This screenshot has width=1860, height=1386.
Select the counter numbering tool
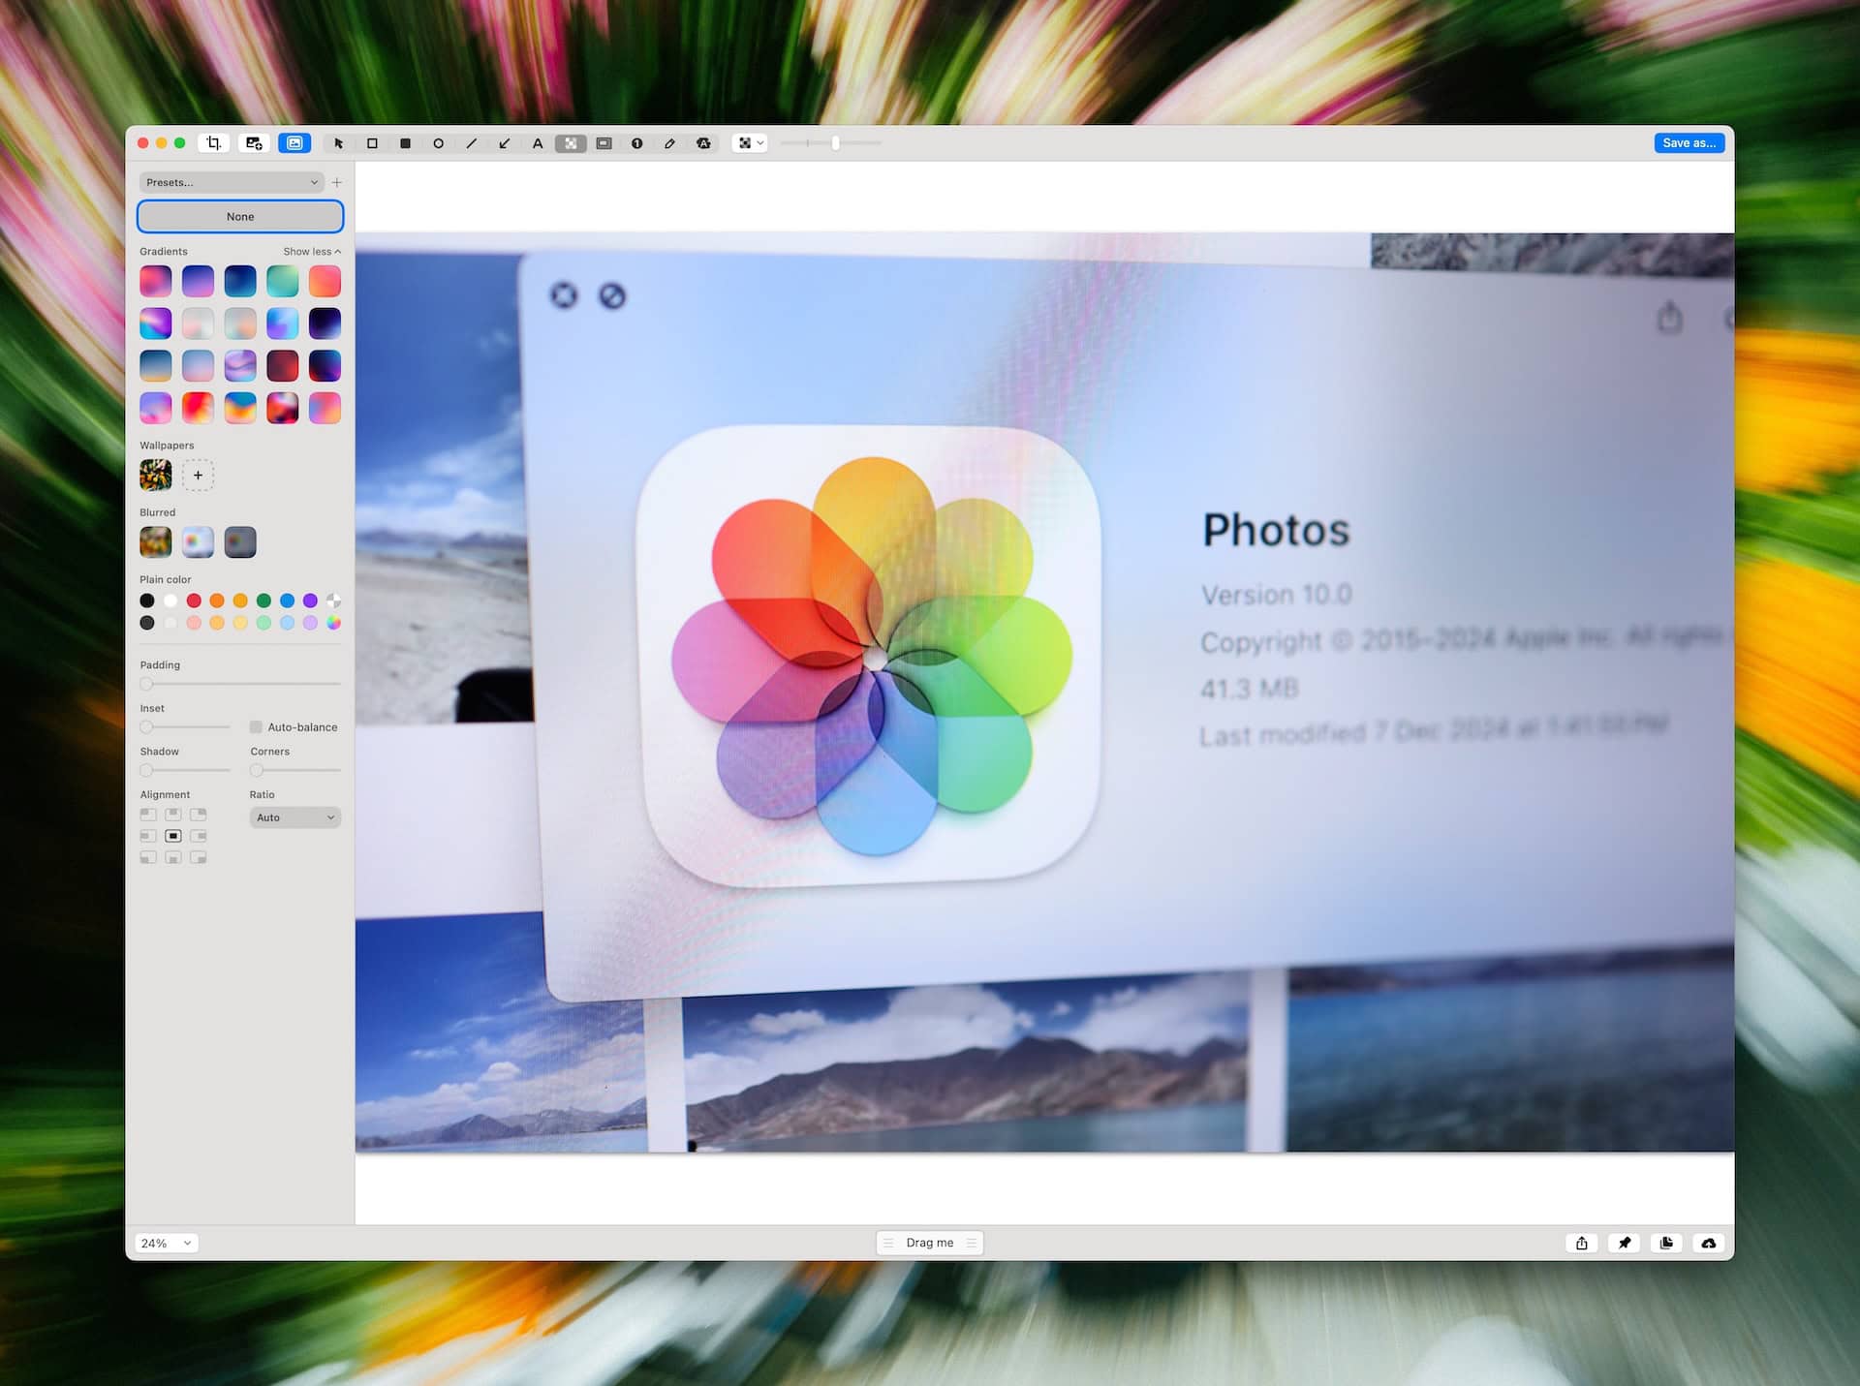(x=636, y=142)
